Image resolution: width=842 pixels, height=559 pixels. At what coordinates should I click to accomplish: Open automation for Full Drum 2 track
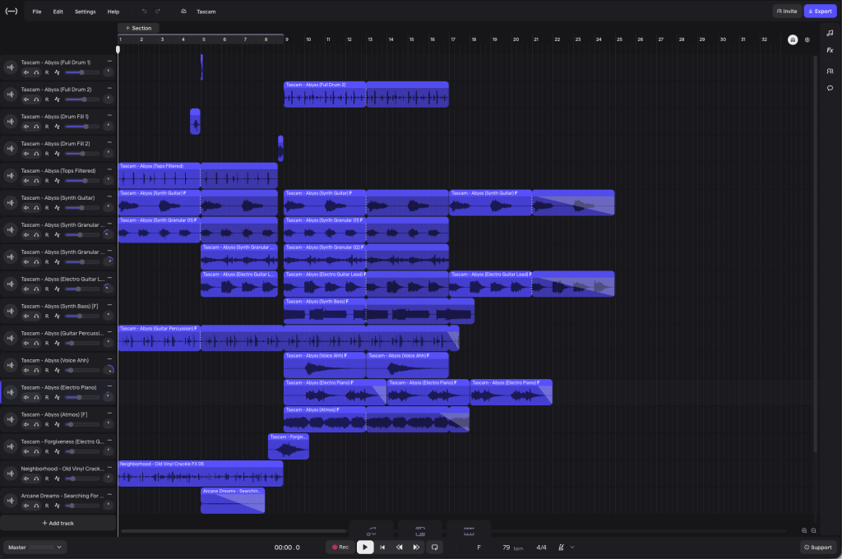tap(57, 99)
